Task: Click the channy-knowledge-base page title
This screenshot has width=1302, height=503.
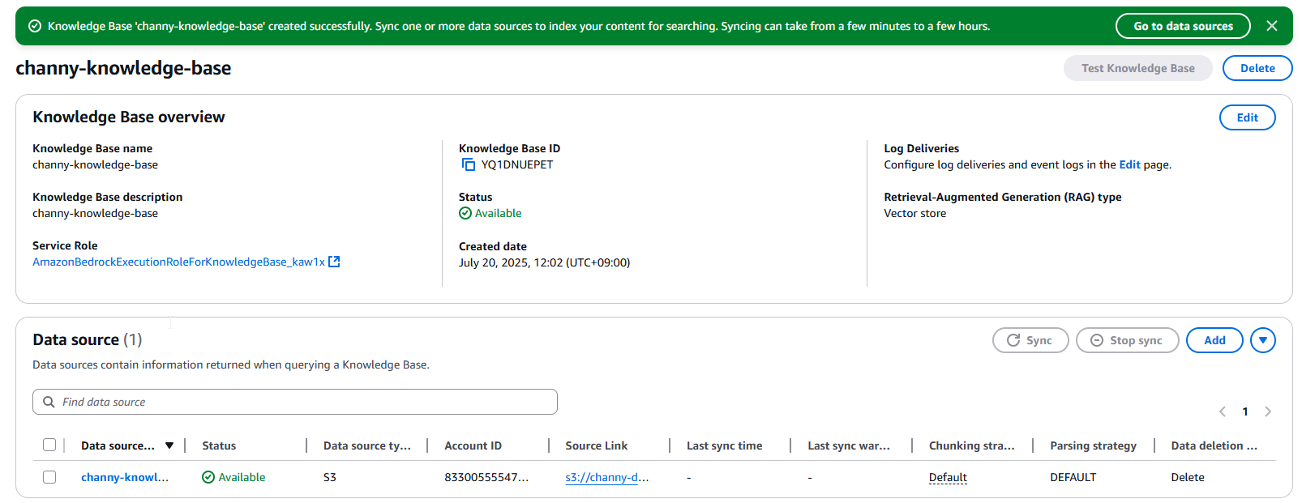Action: pyautogui.click(x=123, y=68)
